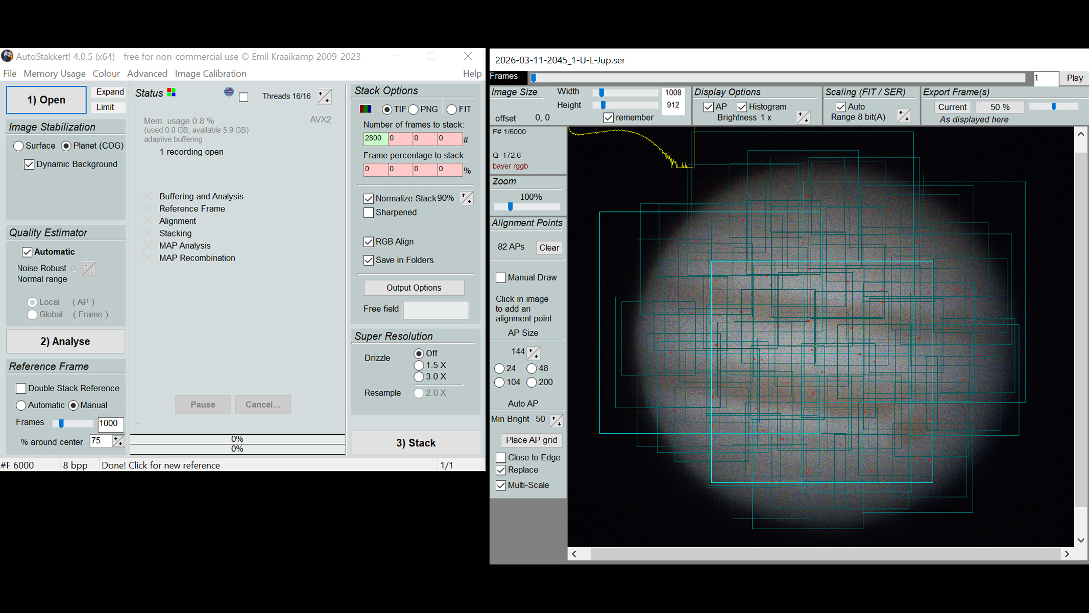Click the RGB status color icon
This screenshot has width=1089, height=613.
(x=172, y=92)
